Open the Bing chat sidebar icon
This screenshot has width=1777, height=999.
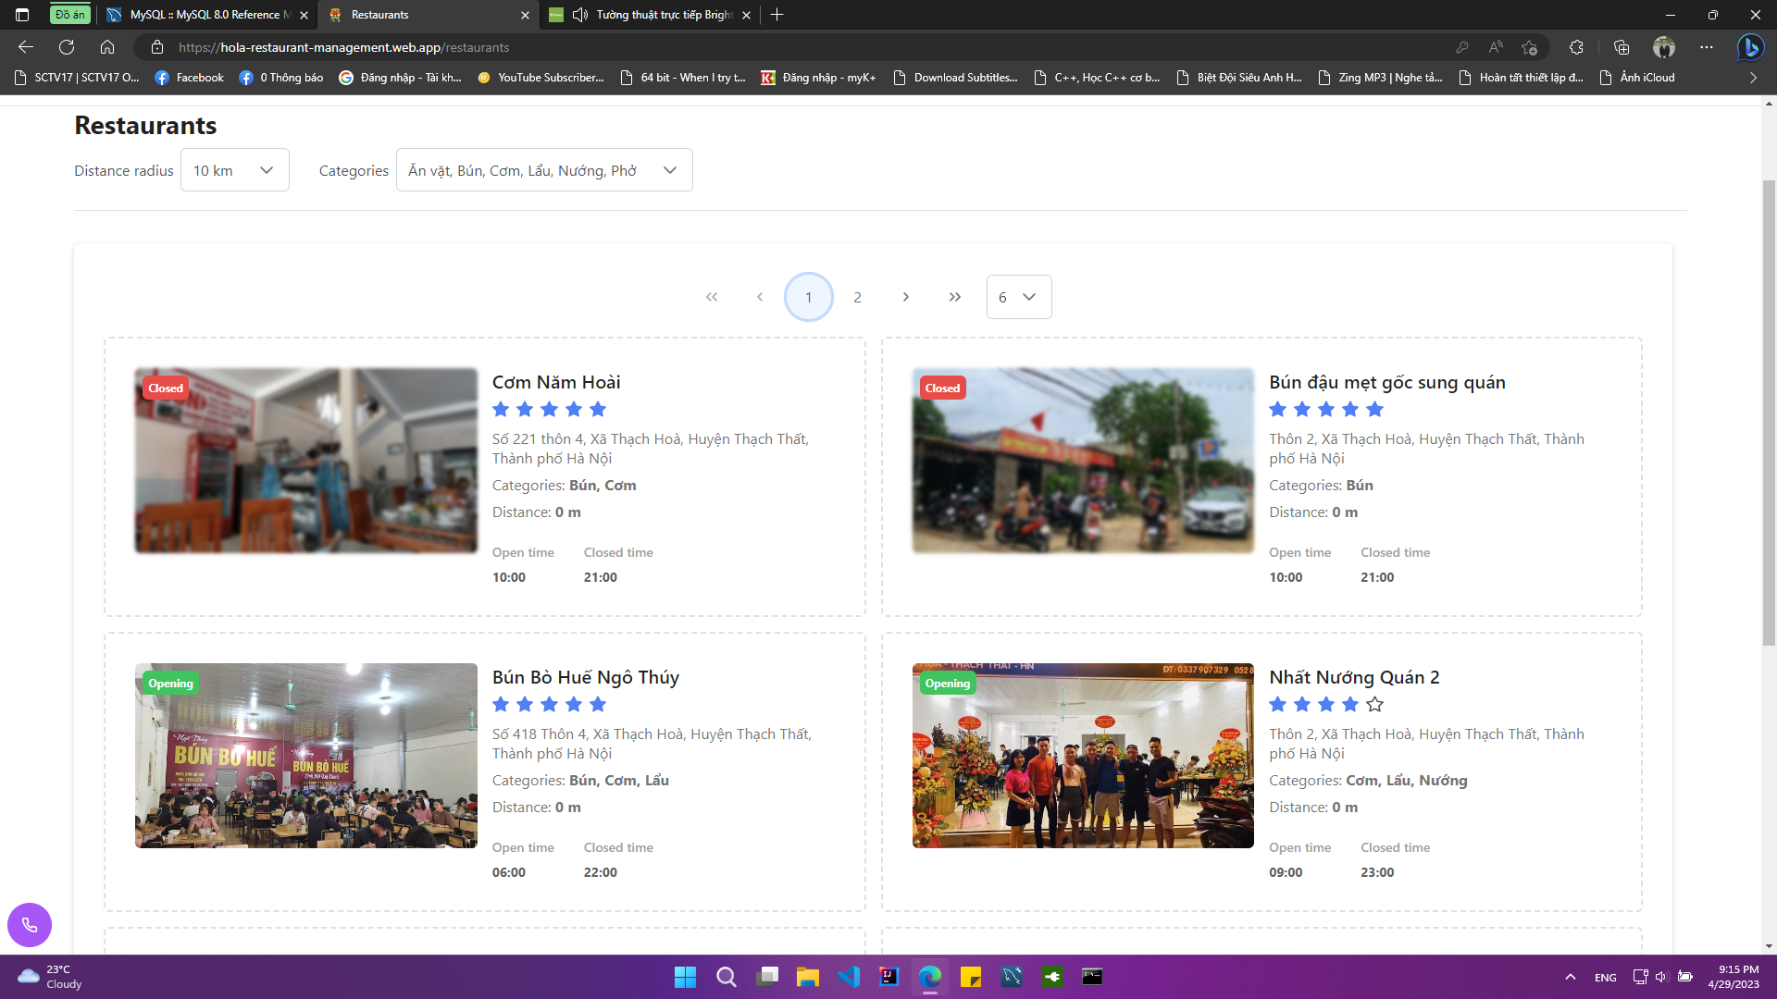[1752, 47]
